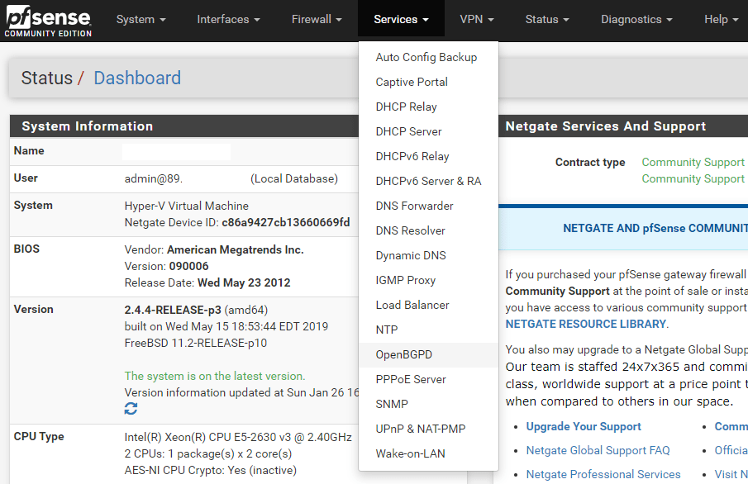Click the Dashboard breadcrumb link
This screenshot has height=484, width=748.
(x=137, y=78)
